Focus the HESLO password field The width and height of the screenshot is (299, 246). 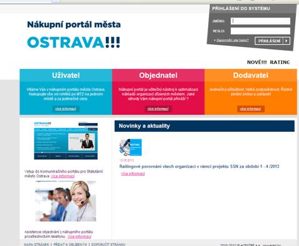(260, 31)
